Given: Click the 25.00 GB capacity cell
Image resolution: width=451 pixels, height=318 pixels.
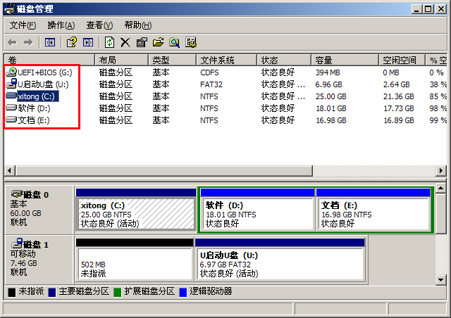Looking at the screenshot, I should click(330, 96).
